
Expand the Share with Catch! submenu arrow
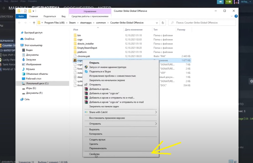(x=156, y=112)
